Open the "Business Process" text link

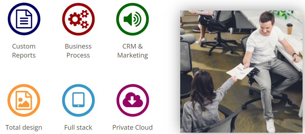tap(78, 51)
